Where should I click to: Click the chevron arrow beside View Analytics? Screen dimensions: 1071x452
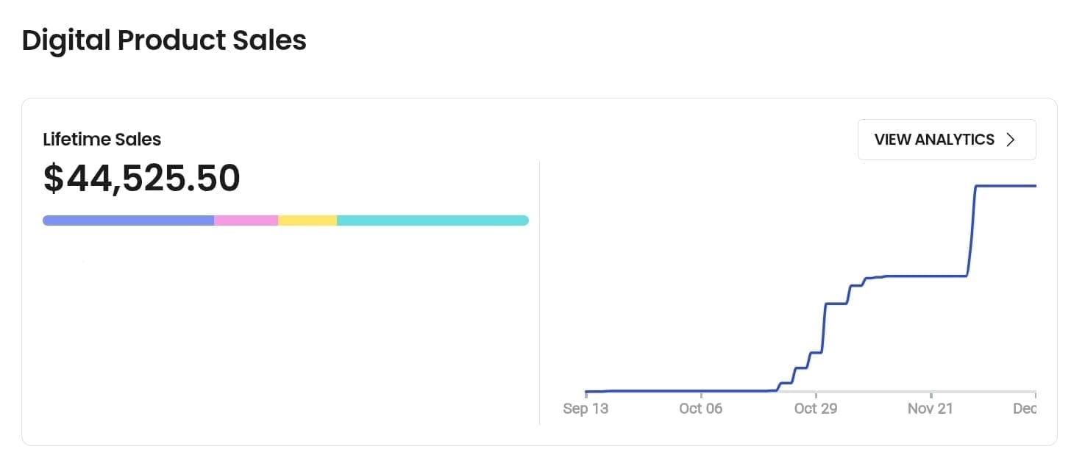click(x=1011, y=140)
